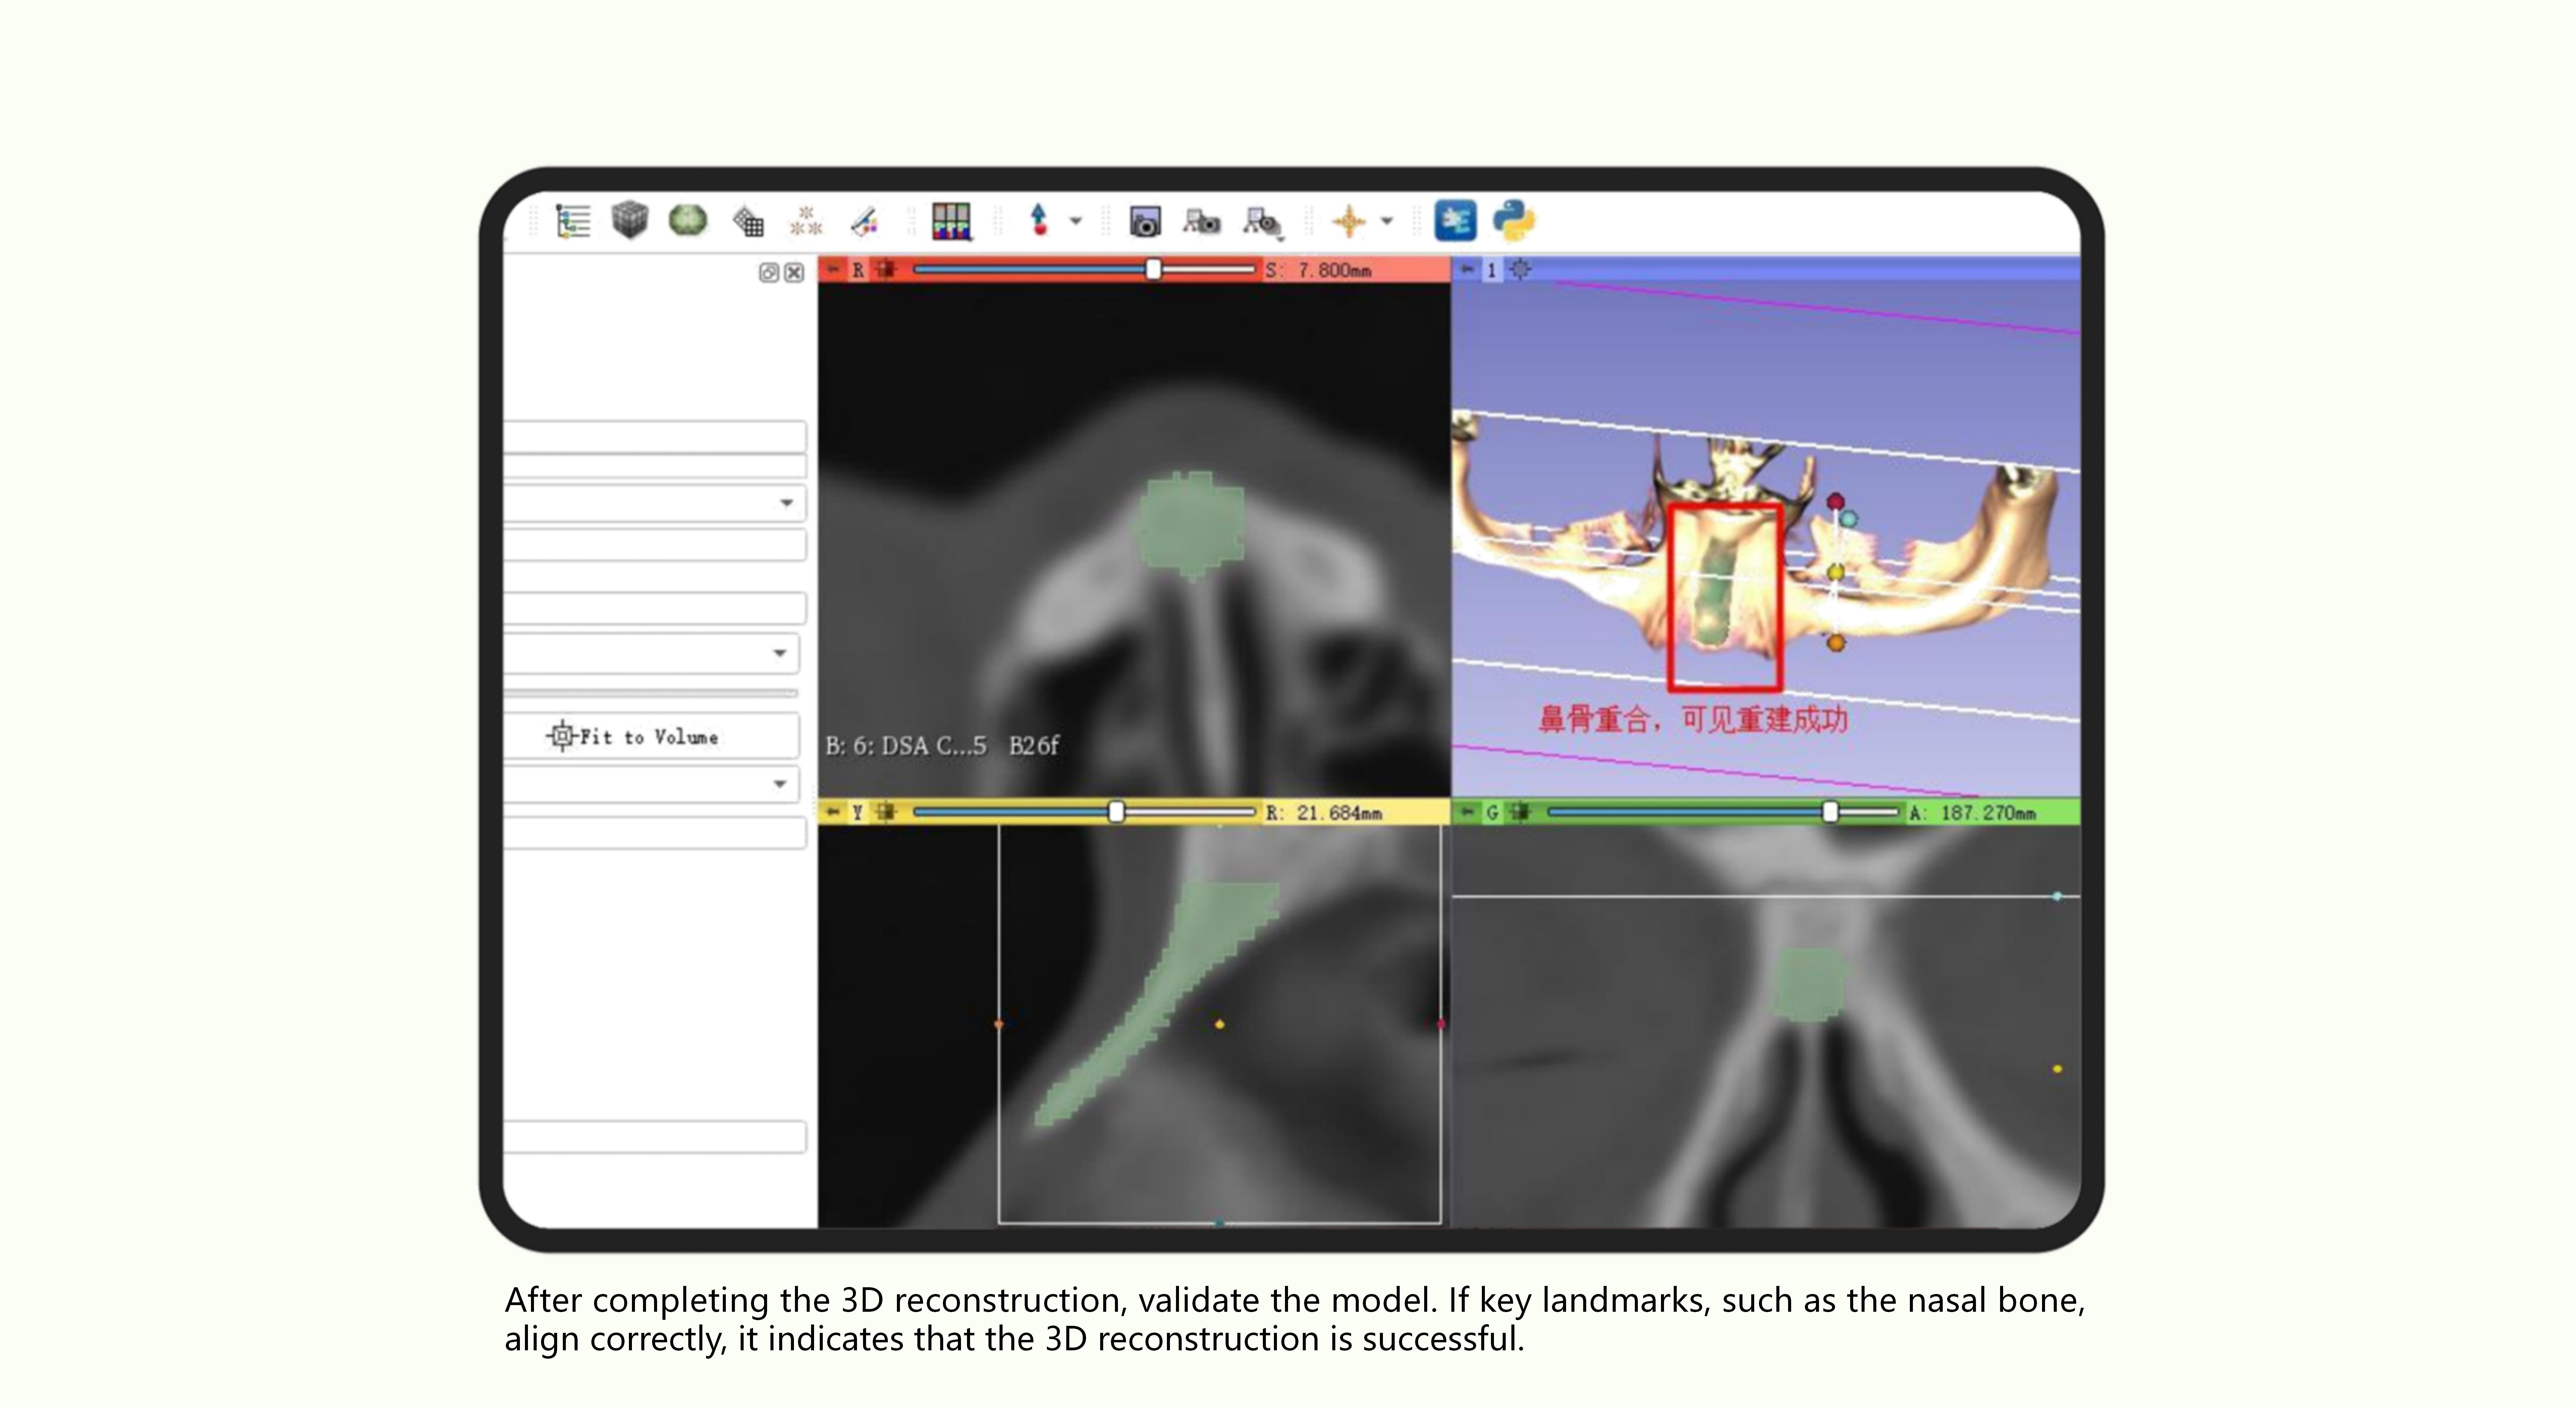This screenshot has width=2576, height=1407.
Task: Open the Markups asterisks module icon
Action: click(806, 221)
